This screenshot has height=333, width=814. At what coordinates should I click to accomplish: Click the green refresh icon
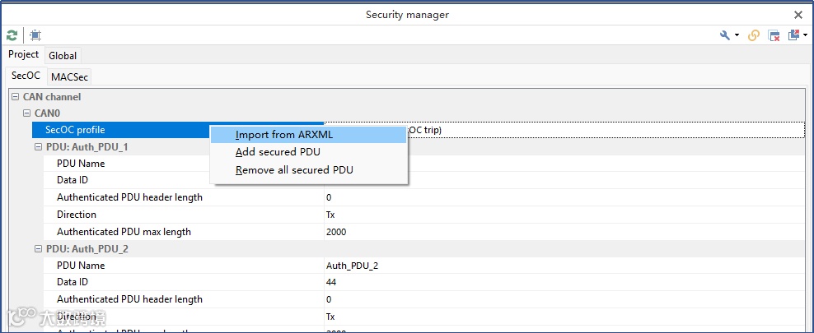click(x=12, y=35)
